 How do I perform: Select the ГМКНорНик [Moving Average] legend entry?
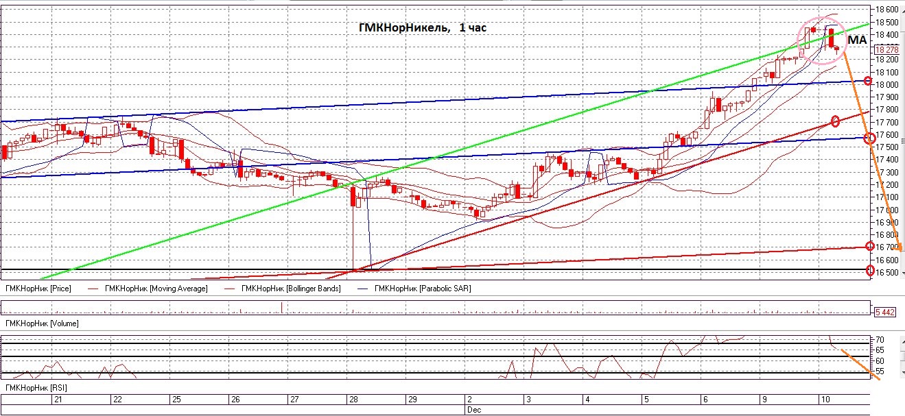[156, 289]
